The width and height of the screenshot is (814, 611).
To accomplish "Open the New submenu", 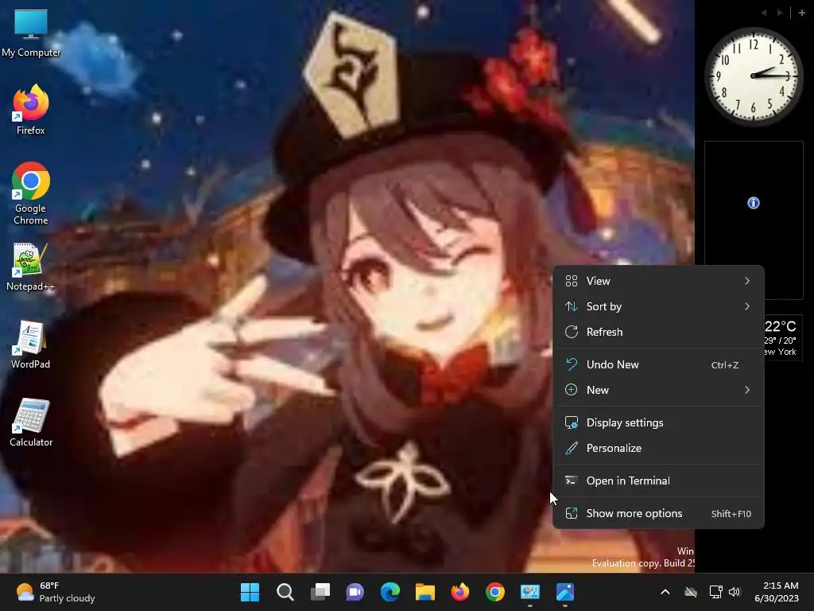I will click(658, 390).
